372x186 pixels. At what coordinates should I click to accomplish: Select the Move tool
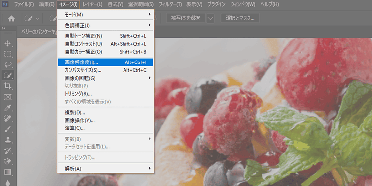pyautogui.click(x=8, y=43)
